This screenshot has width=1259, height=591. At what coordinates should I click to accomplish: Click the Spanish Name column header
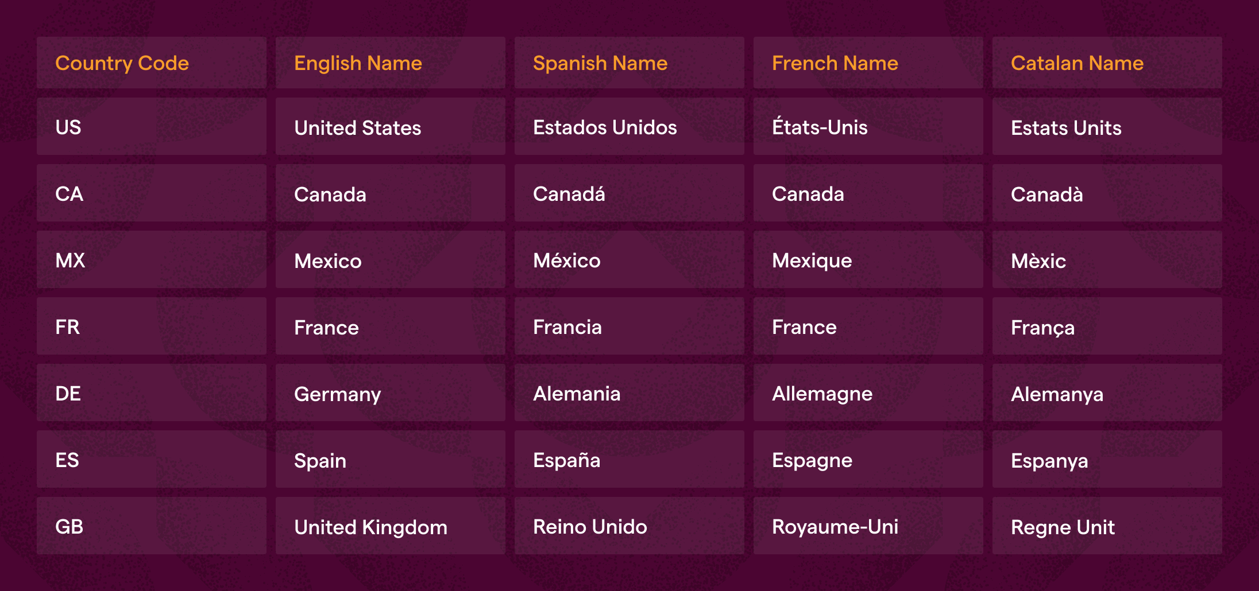pyautogui.click(x=629, y=63)
